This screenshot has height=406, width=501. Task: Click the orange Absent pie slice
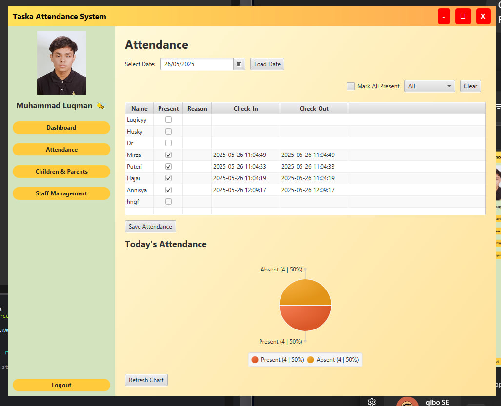coord(305,292)
